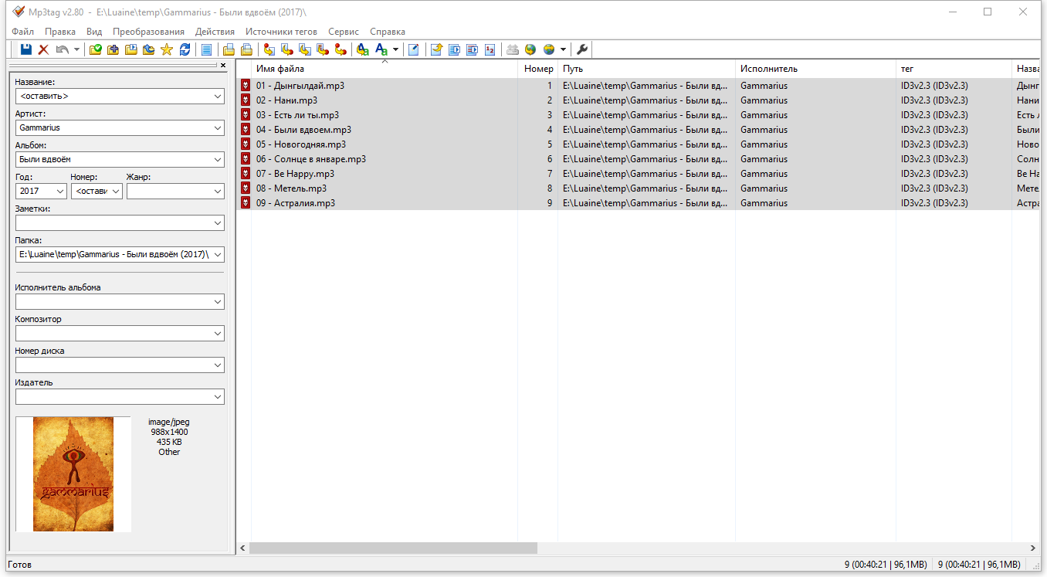Open the Жанр combo box

tap(218, 192)
